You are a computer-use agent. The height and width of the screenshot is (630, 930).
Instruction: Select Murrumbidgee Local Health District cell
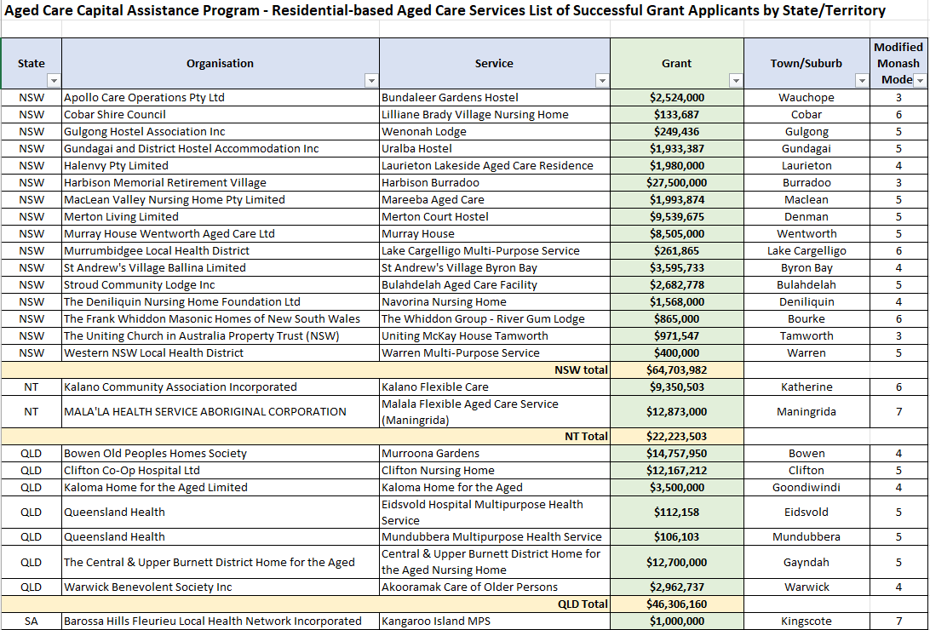[220, 250]
